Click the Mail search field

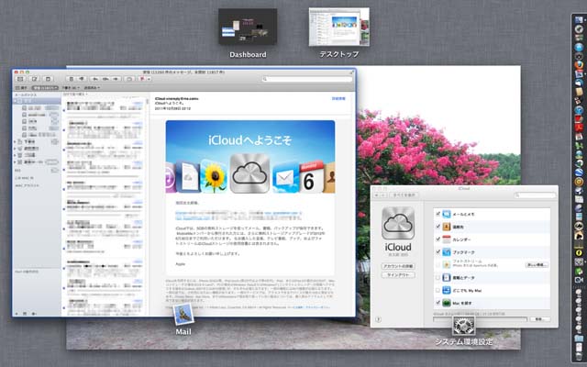point(307,79)
